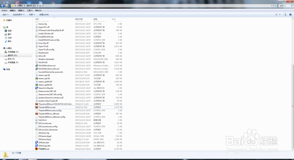
Task: Open 本地磁盘 (F:) in the navigation pane
Action: pyautogui.click(x=13, y=62)
